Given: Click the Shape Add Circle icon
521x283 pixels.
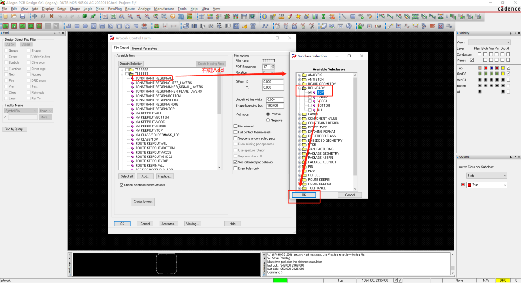Looking at the screenshot, I should (85, 26).
